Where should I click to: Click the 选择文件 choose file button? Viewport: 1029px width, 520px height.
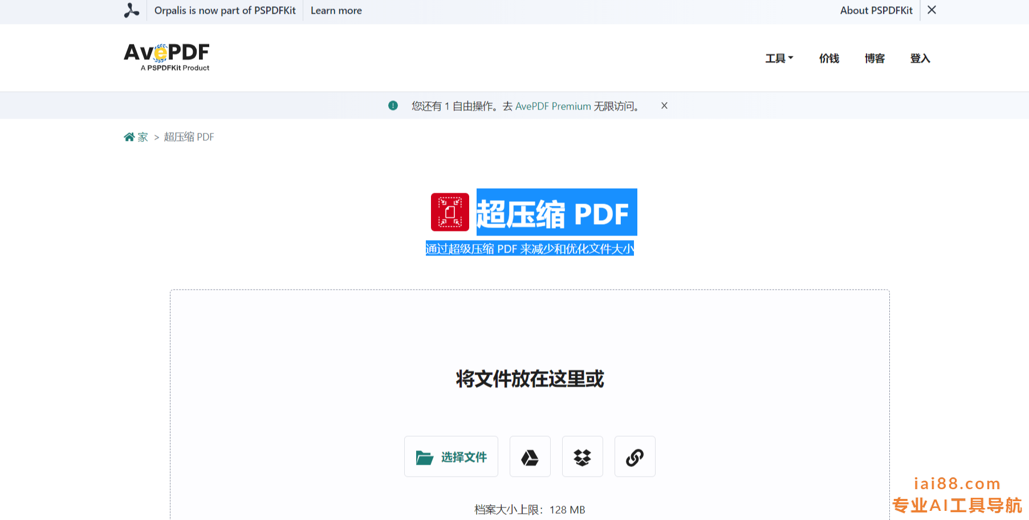click(x=451, y=457)
